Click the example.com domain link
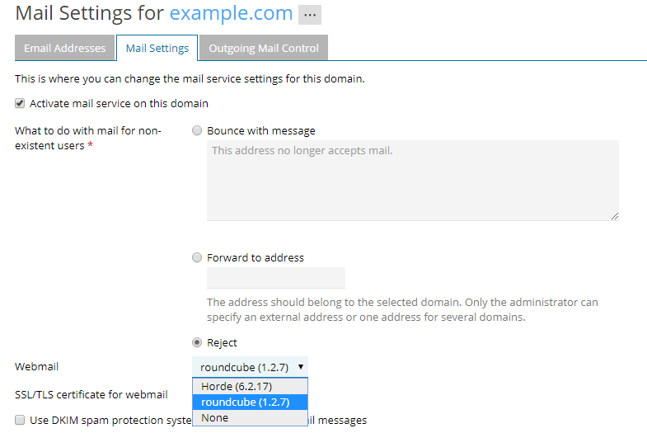Screen dimensions: 647x433 point(231,13)
